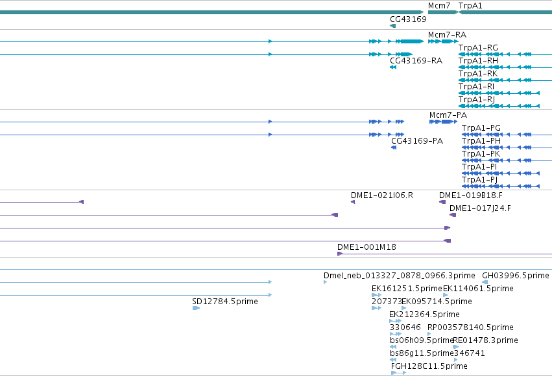Select the FGH128C11.5prime arrow glyph
The height and width of the screenshot is (376, 552).
click(x=398, y=373)
